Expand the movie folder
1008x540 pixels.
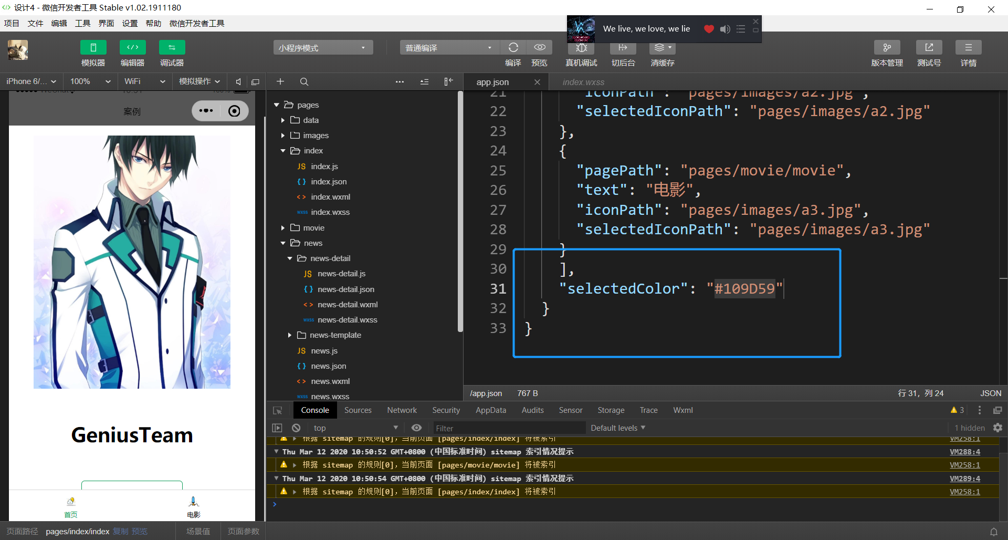pos(283,228)
